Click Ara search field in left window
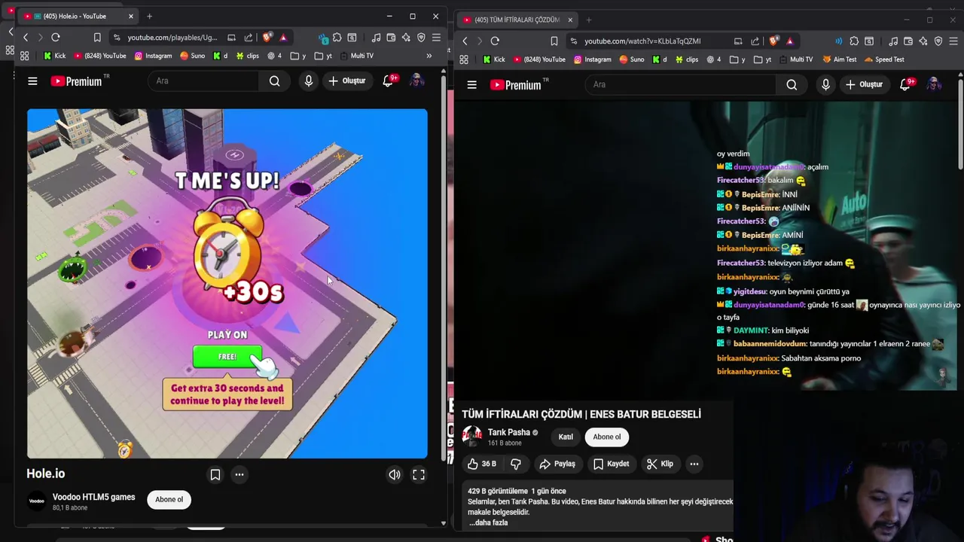 tap(203, 81)
